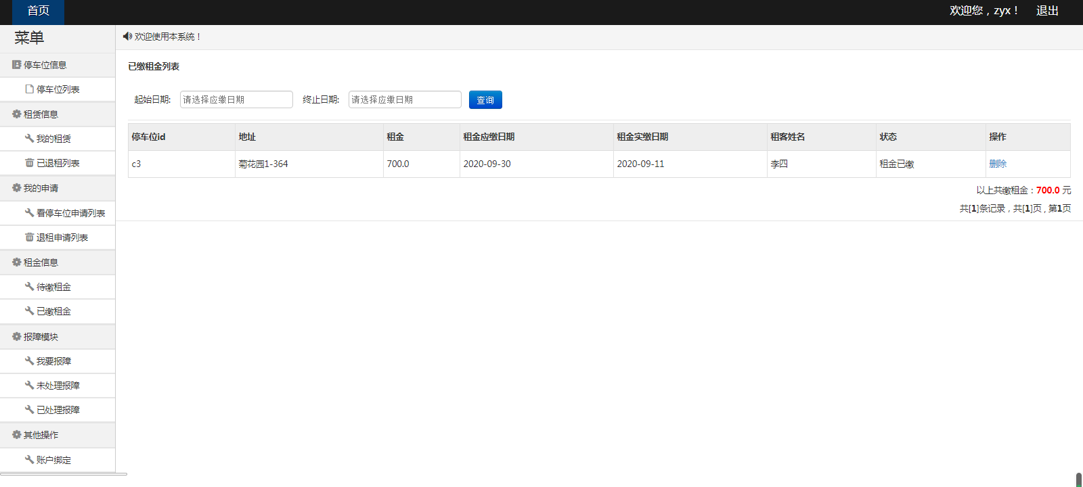Image resolution: width=1083 pixels, height=487 pixels.
Task: Click the gear icon beside 租赁信息
Action: click(x=16, y=114)
